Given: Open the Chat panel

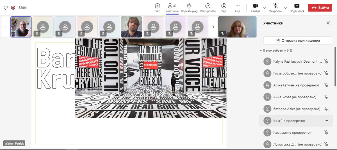Looking at the screenshot, I should point(158,8).
